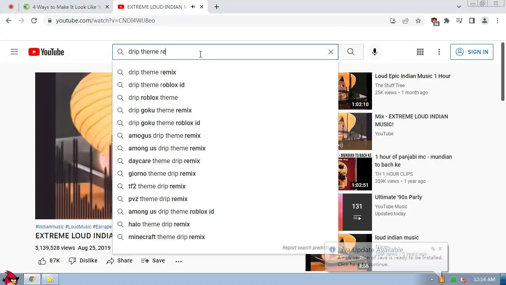The width and height of the screenshot is (506, 285).
Task: Save the video to a playlist
Action: pos(153,260)
